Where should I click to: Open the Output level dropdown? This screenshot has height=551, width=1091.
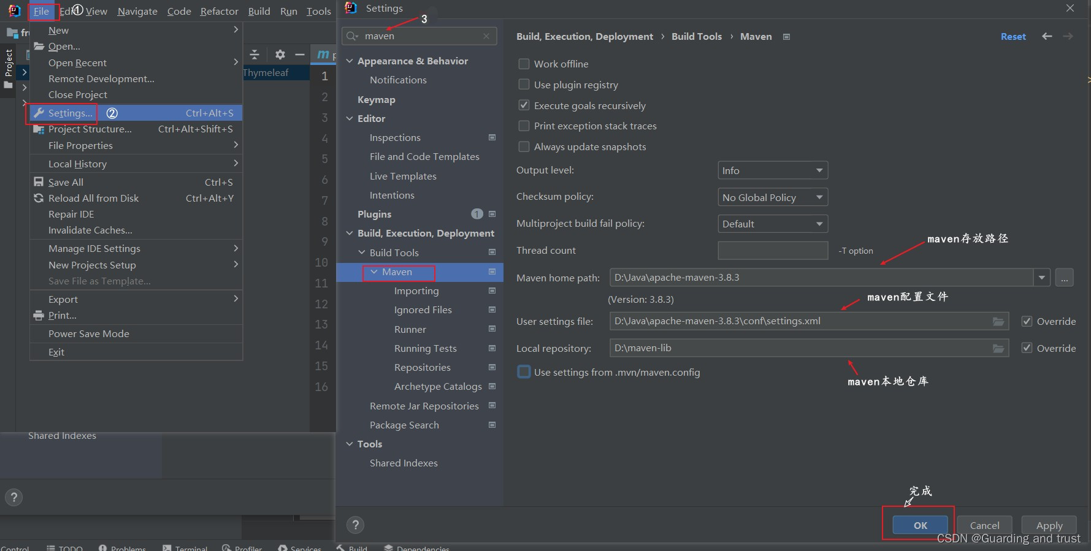[773, 170]
